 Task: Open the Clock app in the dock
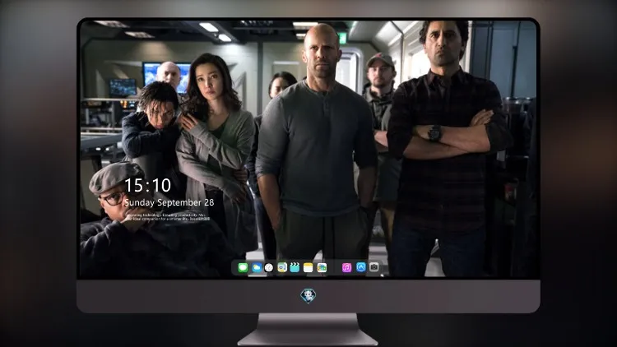pos(269,267)
